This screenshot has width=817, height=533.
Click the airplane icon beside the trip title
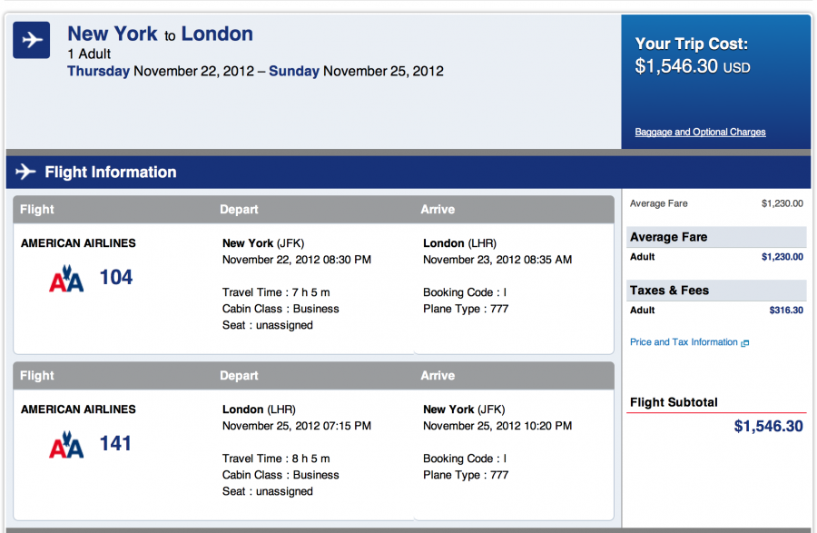pyautogui.click(x=32, y=41)
